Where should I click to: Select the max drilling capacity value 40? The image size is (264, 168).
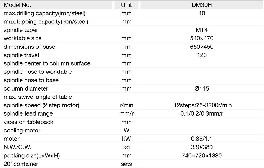[202, 13]
